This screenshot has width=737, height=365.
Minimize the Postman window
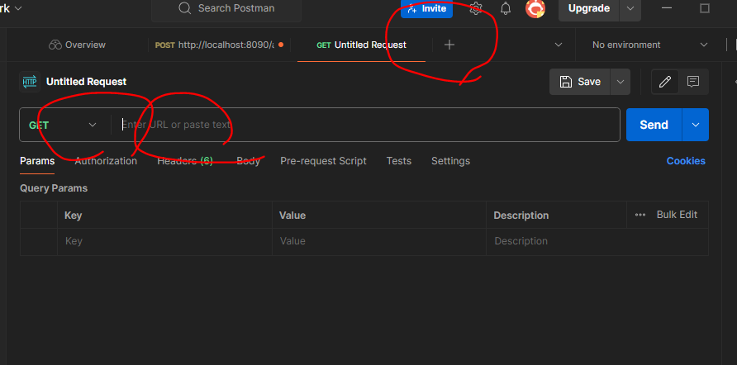(x=667, y=8)
